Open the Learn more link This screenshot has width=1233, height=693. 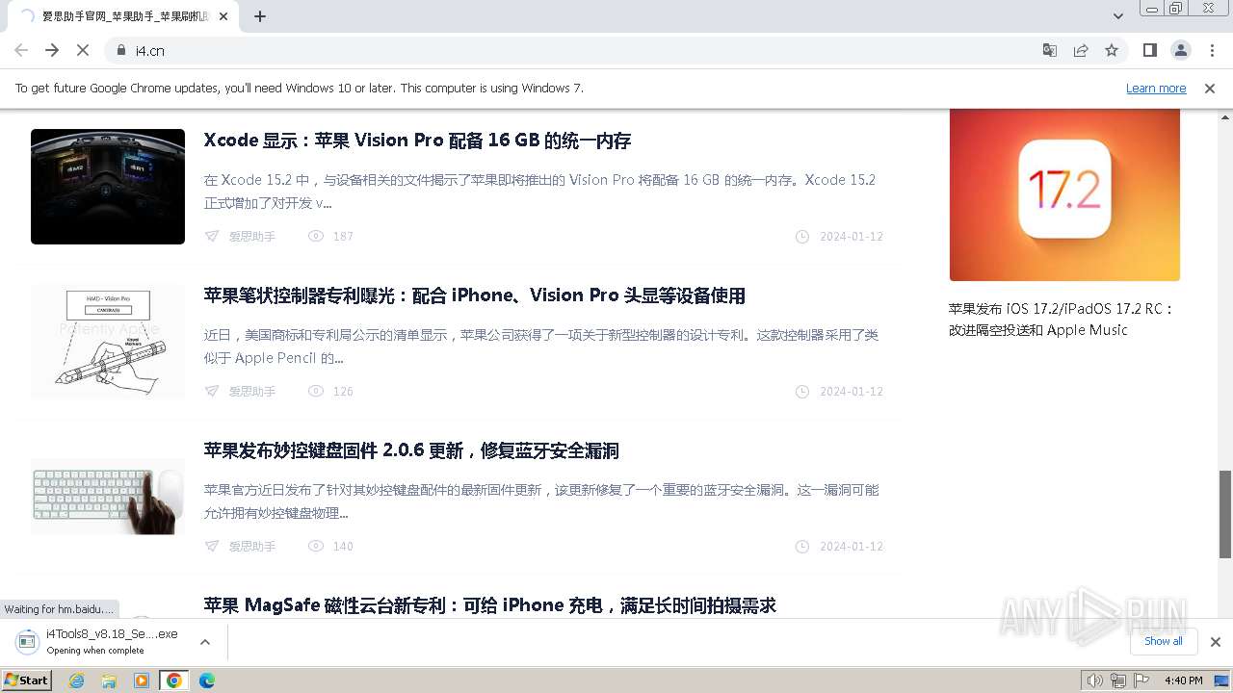tap(1156, 88)
